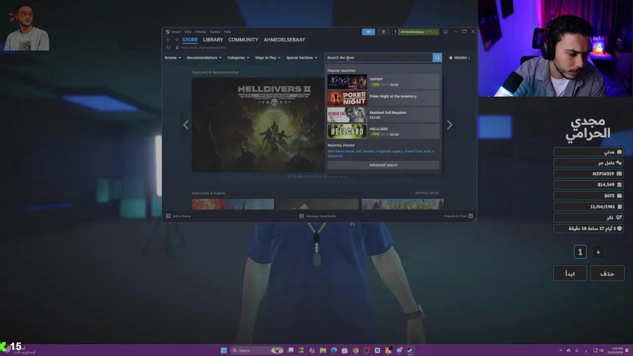Viewport: 633px width, 356px height.
Task: Click the magnifier search button
Action: click(x=437, y=57)
